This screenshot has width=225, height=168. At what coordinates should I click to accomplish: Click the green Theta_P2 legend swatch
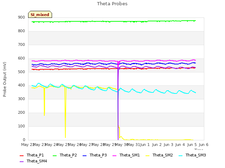click(55, 155)
